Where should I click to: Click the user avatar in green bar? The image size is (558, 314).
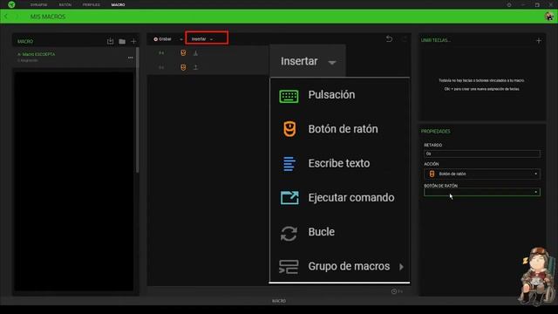549,17
